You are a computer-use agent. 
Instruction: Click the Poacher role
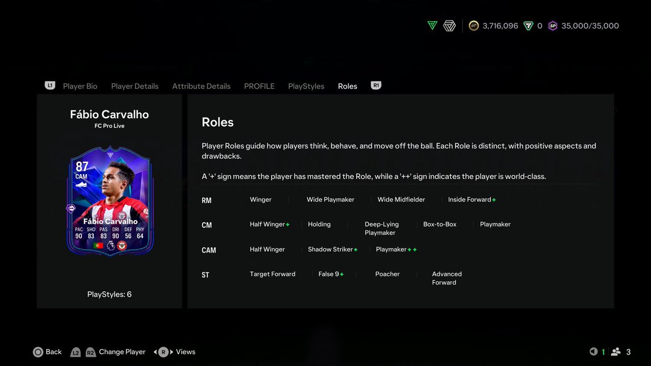pyautogui.click(x=387, y=274)
